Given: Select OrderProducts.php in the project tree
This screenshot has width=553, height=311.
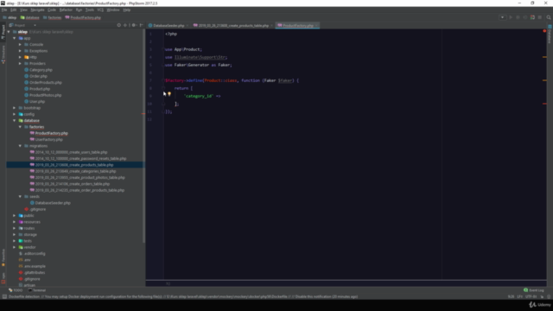Looking at the screenshot, I should coord(43,83).
